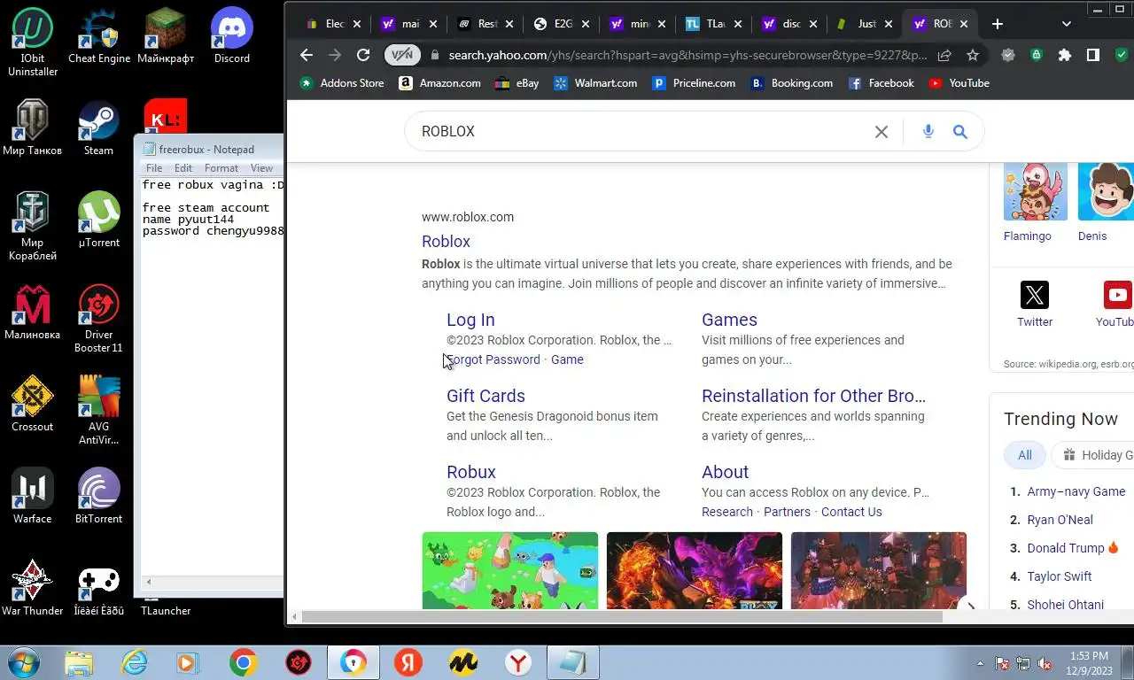Image resolution: width=1134 pixels, height=680 pixels.
Task: Launch Warface desktop shortcut
Action: click(x=33, y=497)
